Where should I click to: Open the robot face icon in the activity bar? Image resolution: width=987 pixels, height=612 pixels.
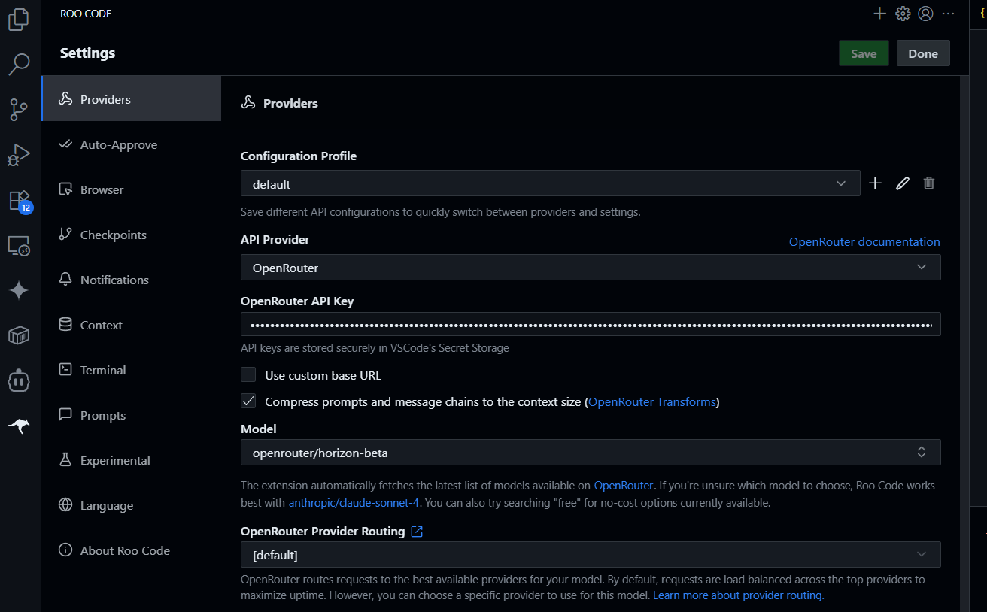[x=19, y=381]
